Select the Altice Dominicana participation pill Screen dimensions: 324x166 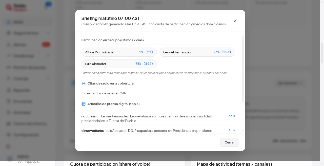(x=119, y=52)
